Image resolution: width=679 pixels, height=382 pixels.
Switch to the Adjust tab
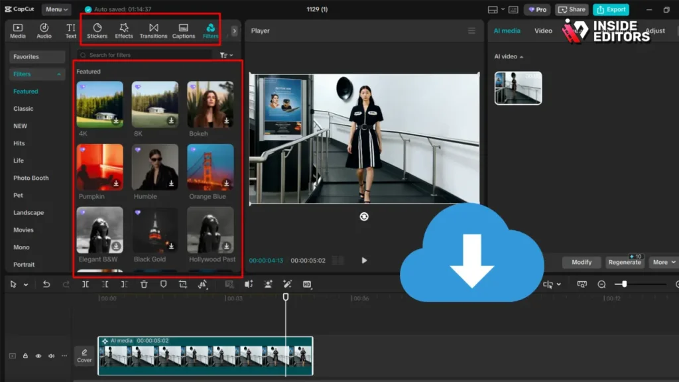tap(655, 31)
